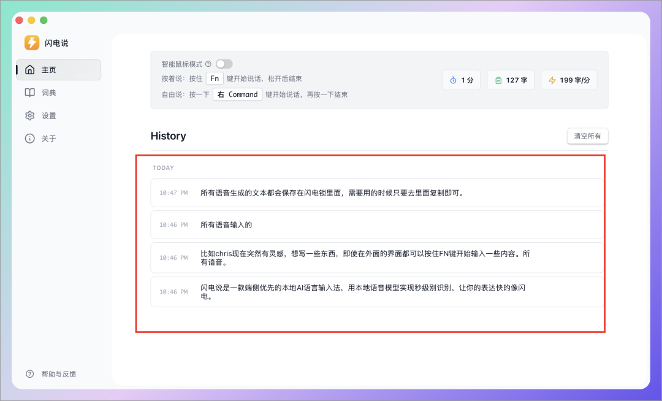The height and width of the screenshot is (401, 662).
Task: Toggle the 智能鼠标模式 switch
Action: [224, 64]
